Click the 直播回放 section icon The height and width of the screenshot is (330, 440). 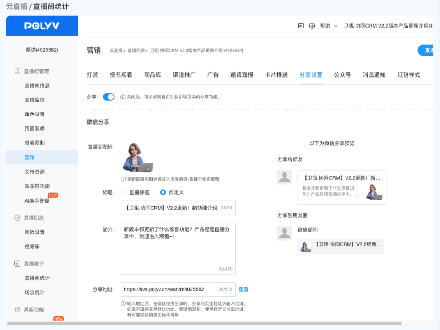coord(18,218)
